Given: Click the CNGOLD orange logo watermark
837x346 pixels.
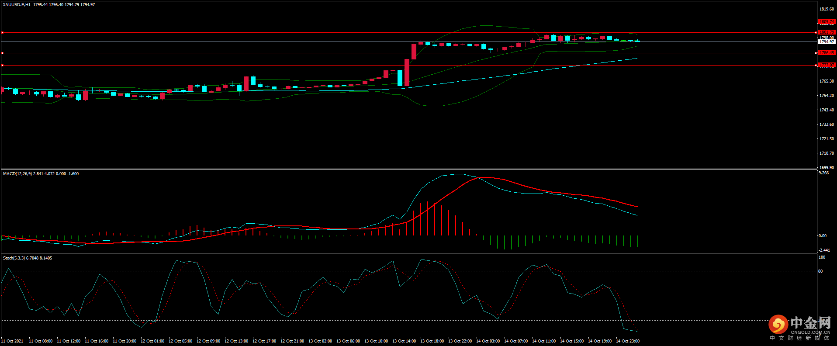Looking at the screenshot, I should [x=778, y=325].
